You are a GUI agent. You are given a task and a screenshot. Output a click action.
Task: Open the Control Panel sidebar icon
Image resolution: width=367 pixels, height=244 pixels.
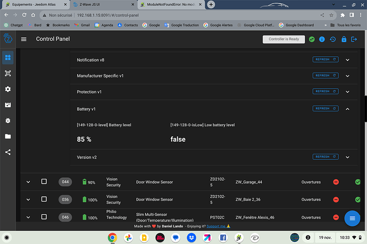(x=8, y=57)
